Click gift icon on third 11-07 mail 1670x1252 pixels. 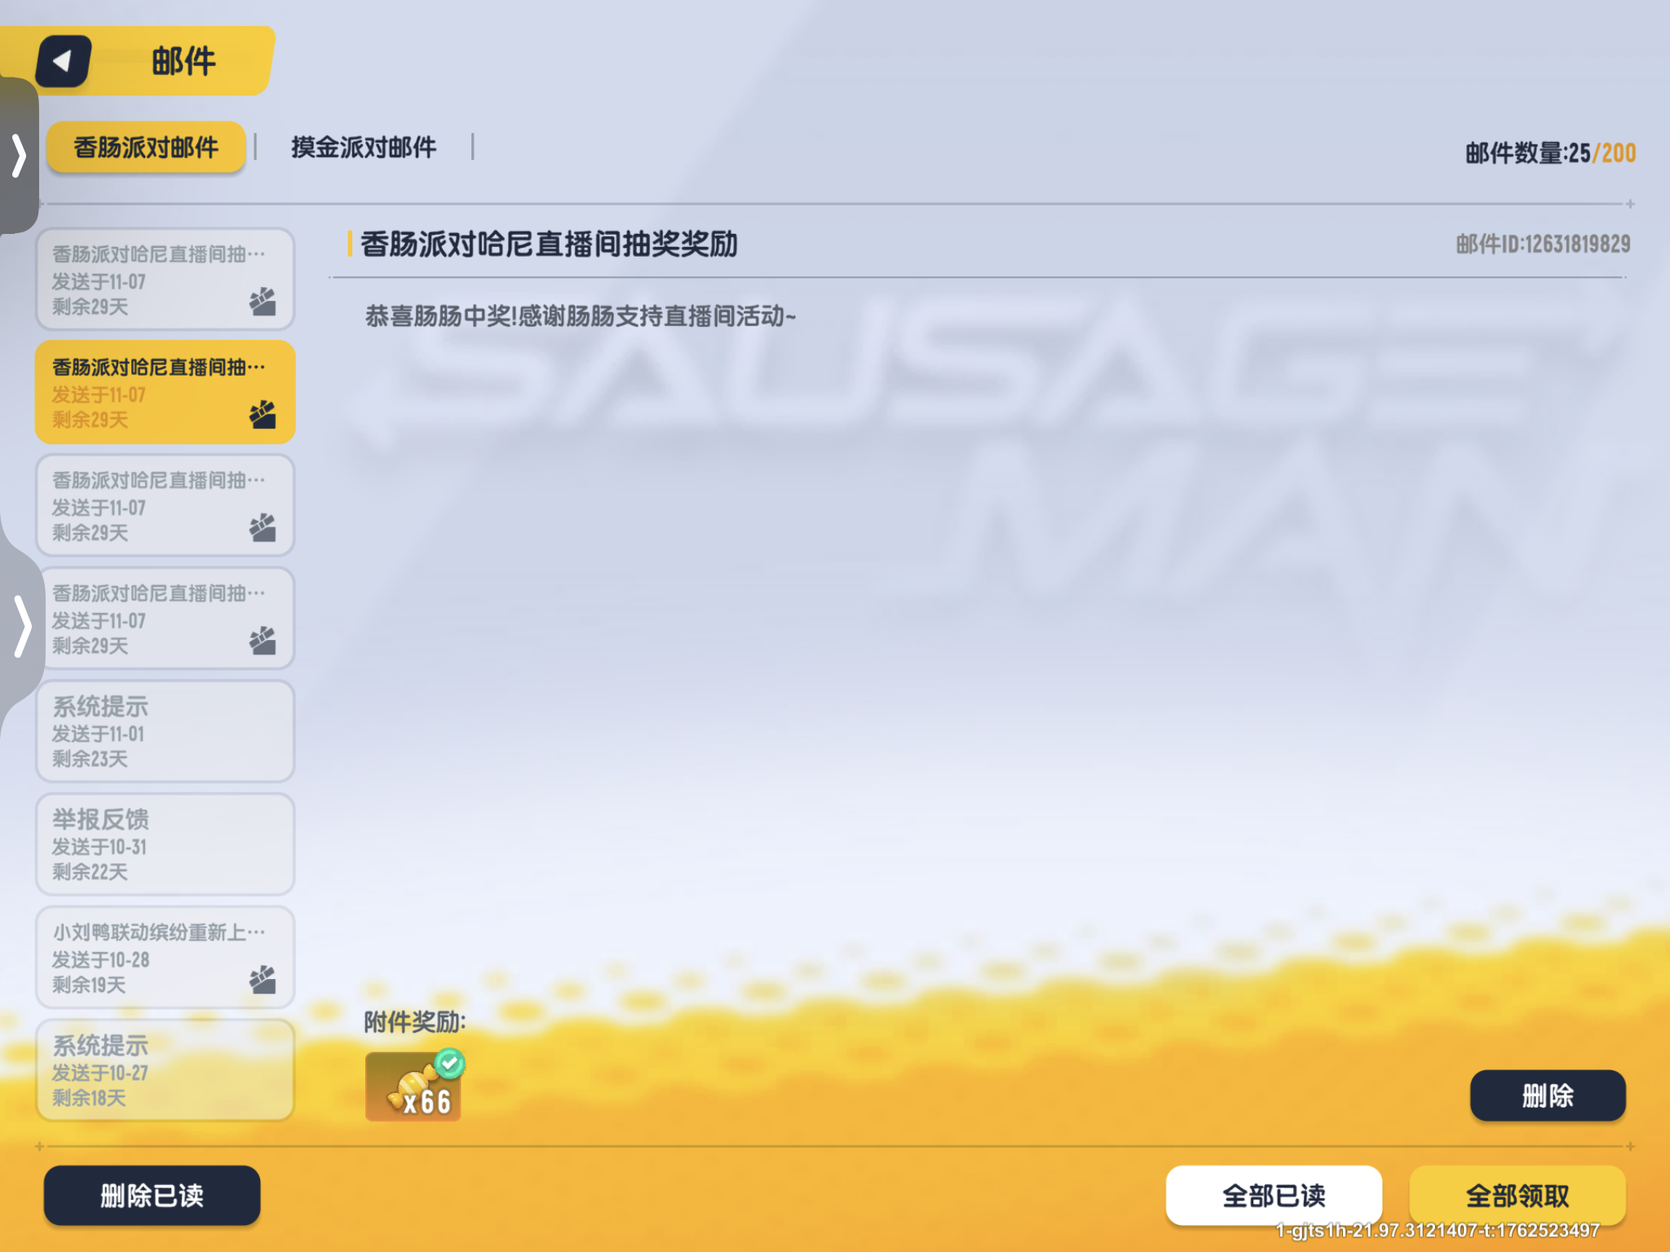point(263,527)
